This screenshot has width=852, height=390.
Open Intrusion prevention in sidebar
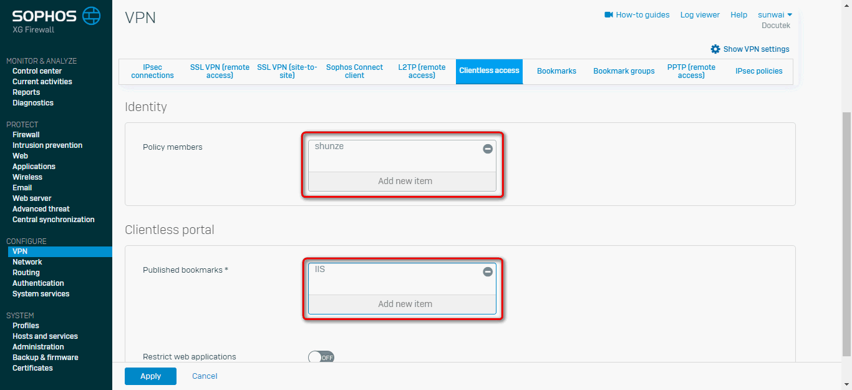(47, 145)
